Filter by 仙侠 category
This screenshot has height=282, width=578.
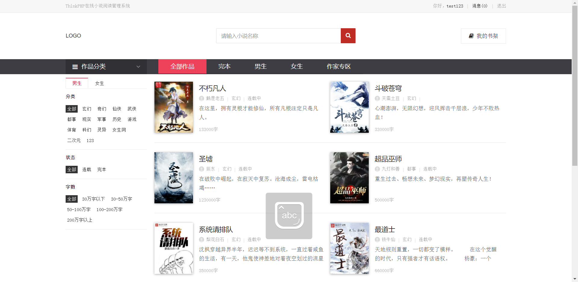pos(117,109)
